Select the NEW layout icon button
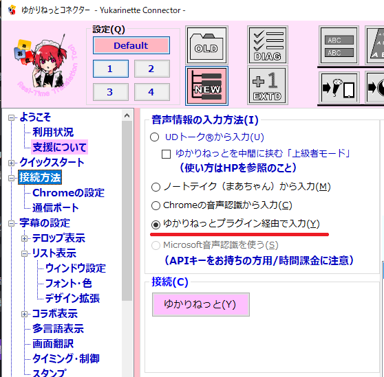This screenshot has width=384, height=377. (206, 86)
